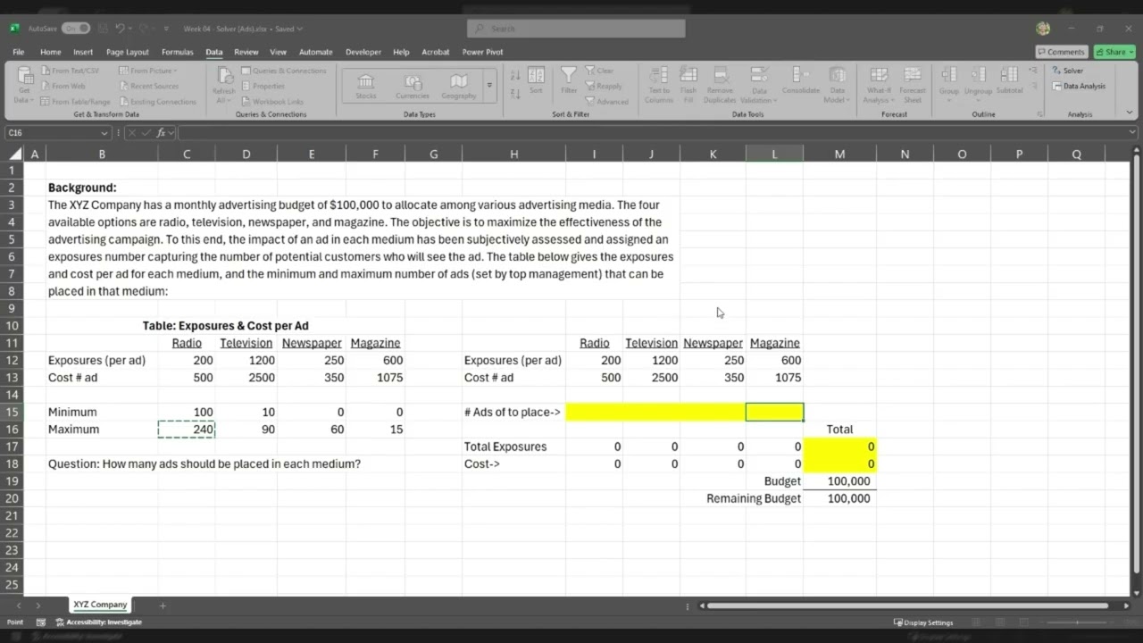Launch the Solver add-in
Viewport: 1143px width, 643px height.
coord(1068,71)
